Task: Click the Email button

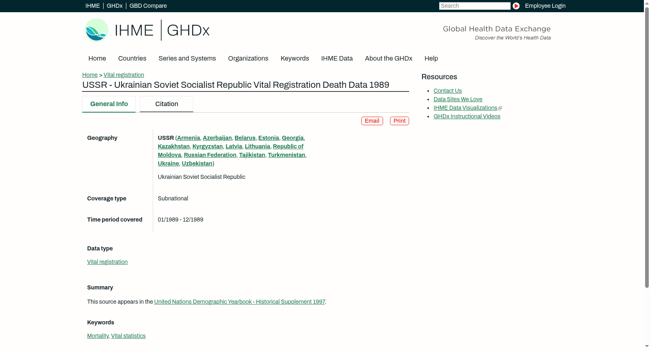Action: [x=372, y=121]
